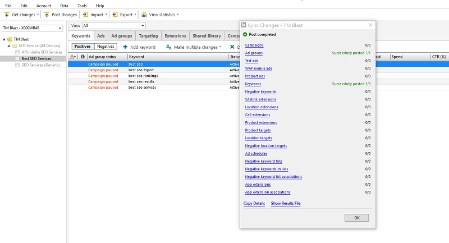The height and width of the screenshot is (243, 449).
Task: Click the Show Results File link
Action: tap(286, 203)
